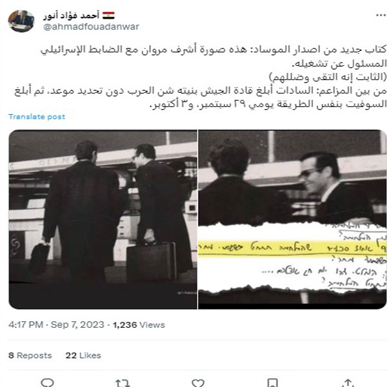Click the 1,236 Views count
The image size is (387, 387).
(x=139, y=324)
